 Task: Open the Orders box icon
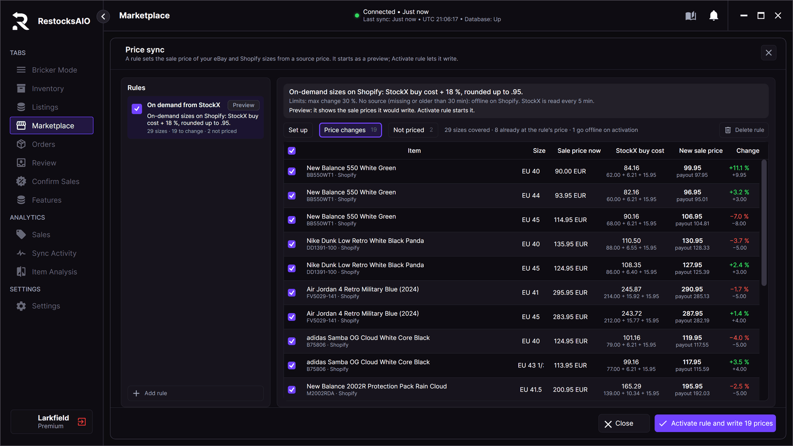click(21, 144)
